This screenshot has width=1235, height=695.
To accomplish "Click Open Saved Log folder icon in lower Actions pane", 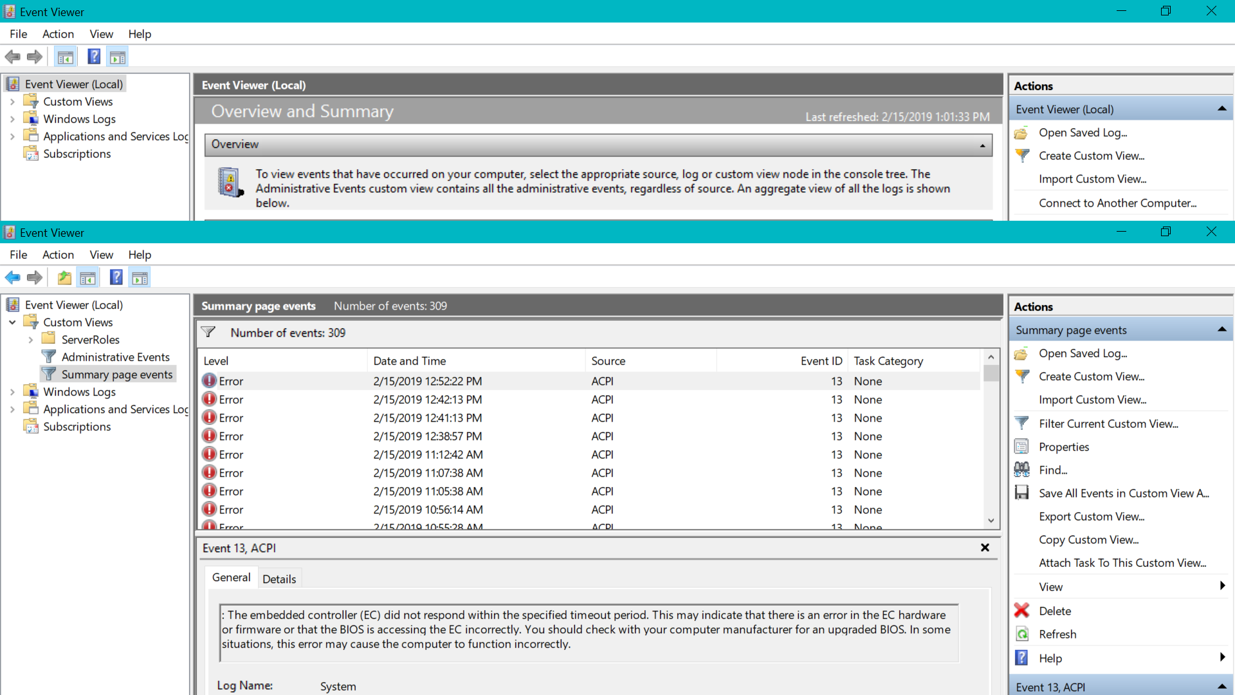I will coord(1021,353).
